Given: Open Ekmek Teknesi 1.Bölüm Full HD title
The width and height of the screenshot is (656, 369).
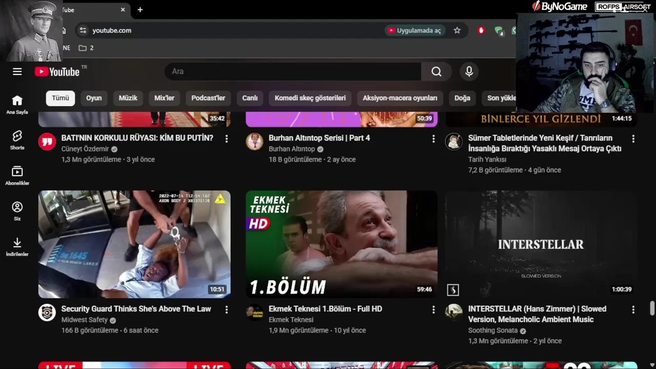Looking at the screenshot, I should point(325,309).
